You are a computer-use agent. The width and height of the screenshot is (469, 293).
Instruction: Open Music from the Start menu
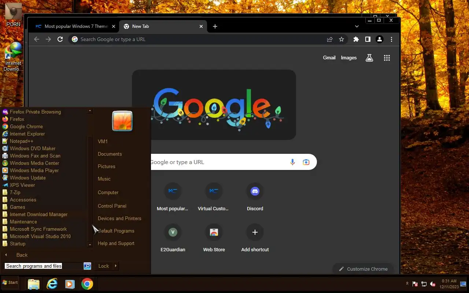[x=104, y=179]
